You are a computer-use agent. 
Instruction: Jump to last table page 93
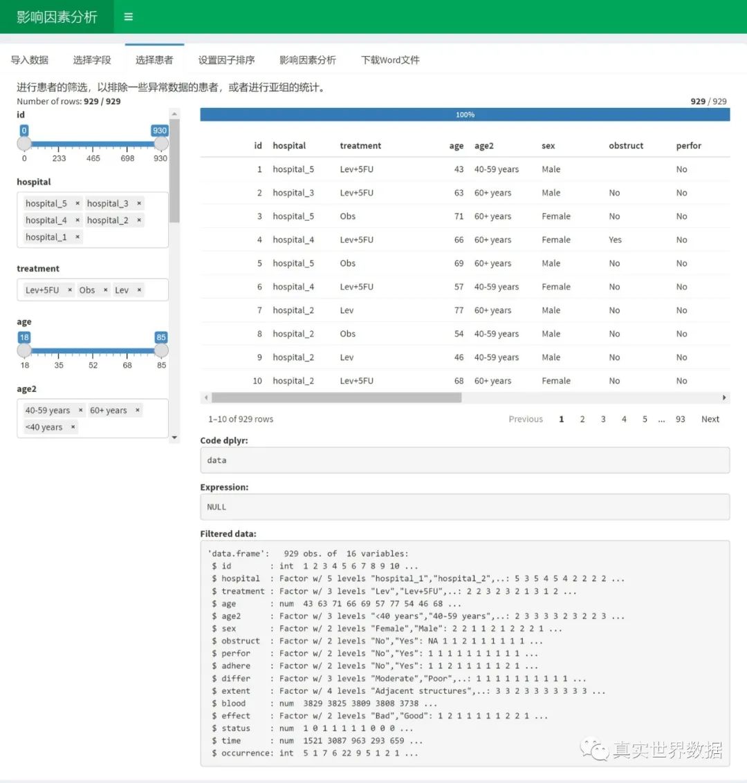[x=681, y=419]
